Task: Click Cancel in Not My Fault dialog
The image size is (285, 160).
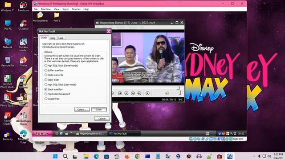Action: click(x=102, y=119)
